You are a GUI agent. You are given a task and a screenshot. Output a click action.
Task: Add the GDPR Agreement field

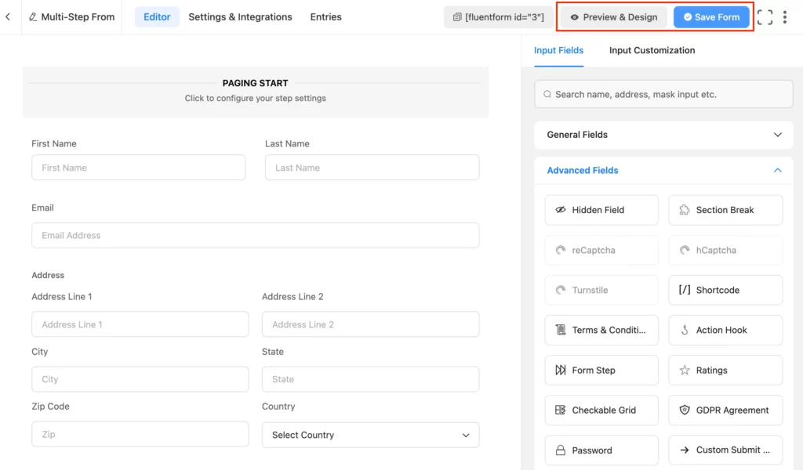point(725,410)
